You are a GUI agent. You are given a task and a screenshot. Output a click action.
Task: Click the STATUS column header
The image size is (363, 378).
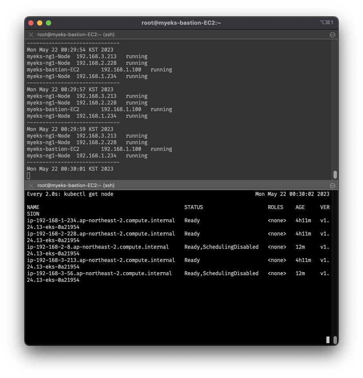(x=194, y=207)
